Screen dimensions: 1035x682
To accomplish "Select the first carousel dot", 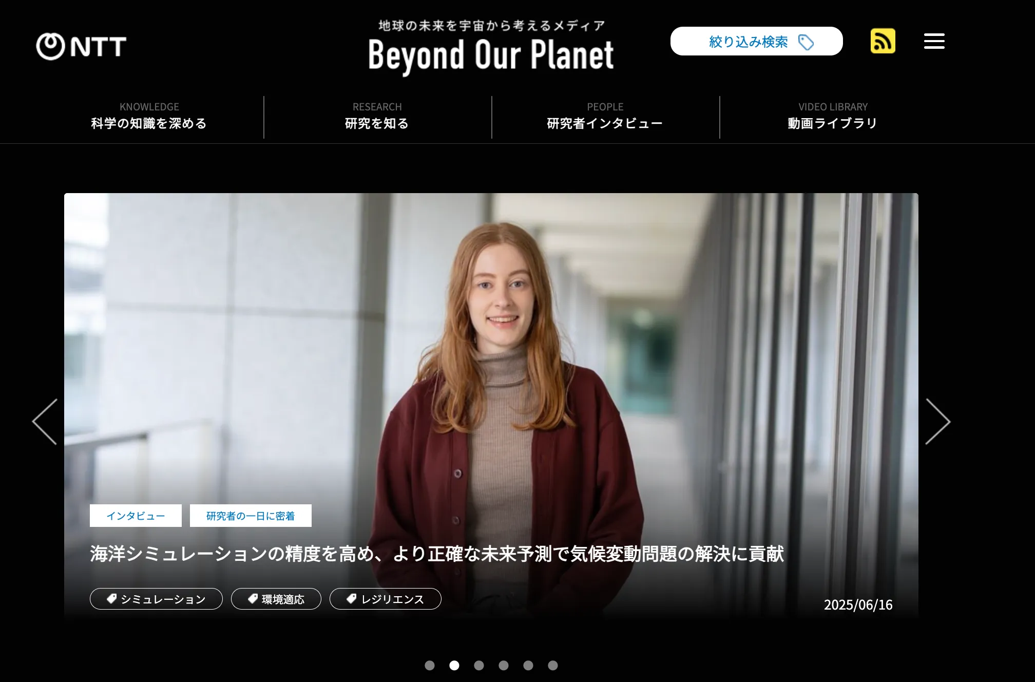I will 430,666.
